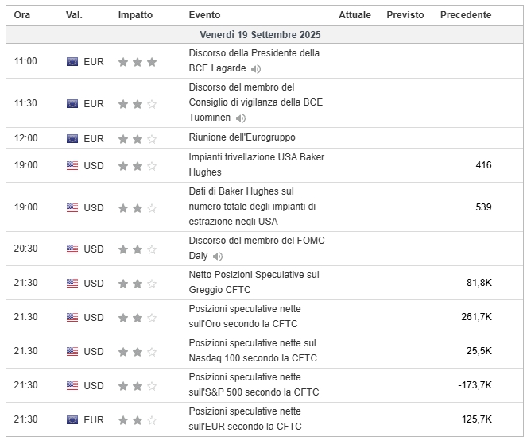The height and width of the screenshot is (444, 527).
Task: Open the S&P 500 CFTC positions event
Action: tap(254, 384)
